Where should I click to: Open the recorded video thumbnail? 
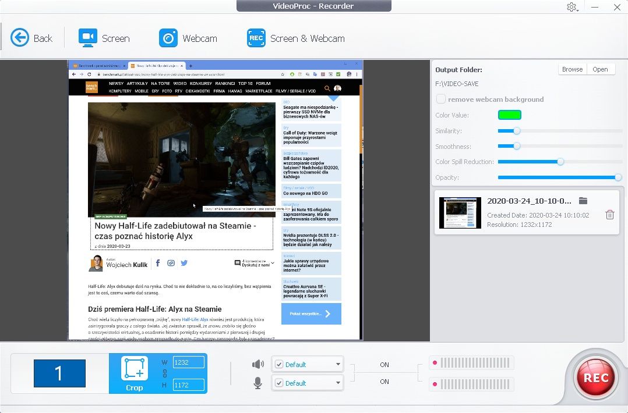click(460, 213)
